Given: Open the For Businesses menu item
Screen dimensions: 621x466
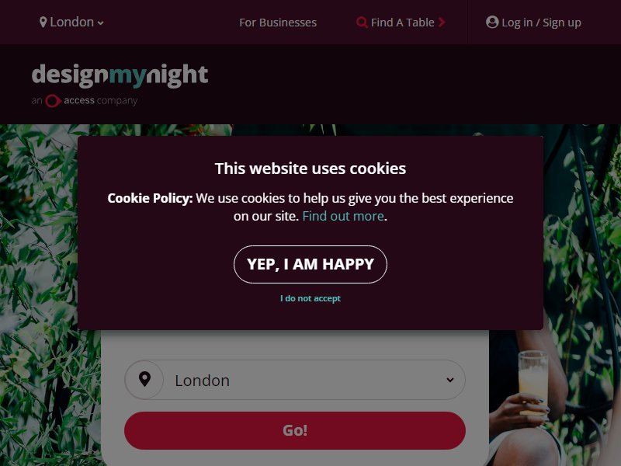Looking at the screenshot, I should coord(278,23).
